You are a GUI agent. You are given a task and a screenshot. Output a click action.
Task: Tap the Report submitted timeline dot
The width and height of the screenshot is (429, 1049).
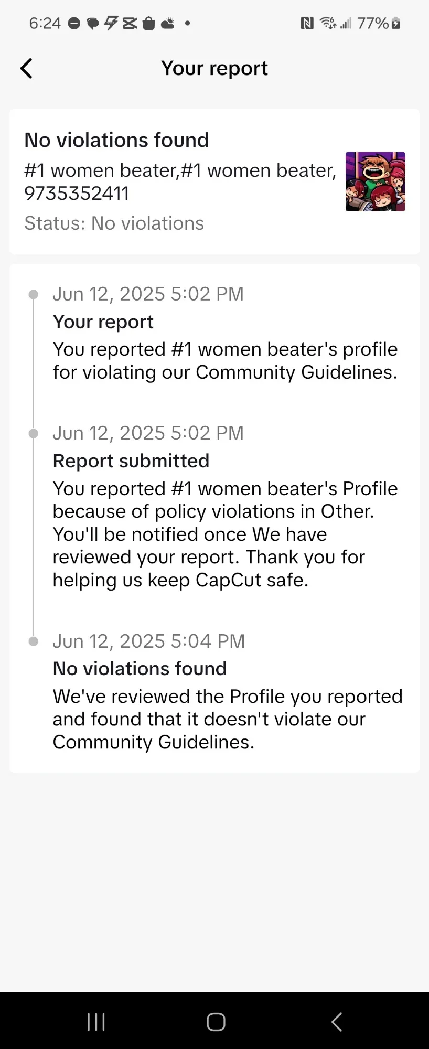click(x=33, y=434)
